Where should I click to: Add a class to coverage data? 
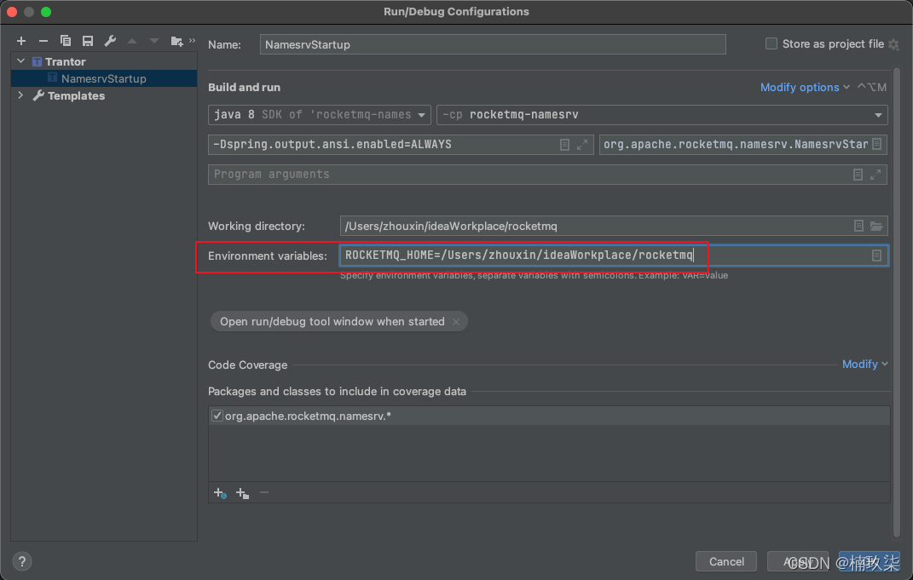click(x=220, y=493)
